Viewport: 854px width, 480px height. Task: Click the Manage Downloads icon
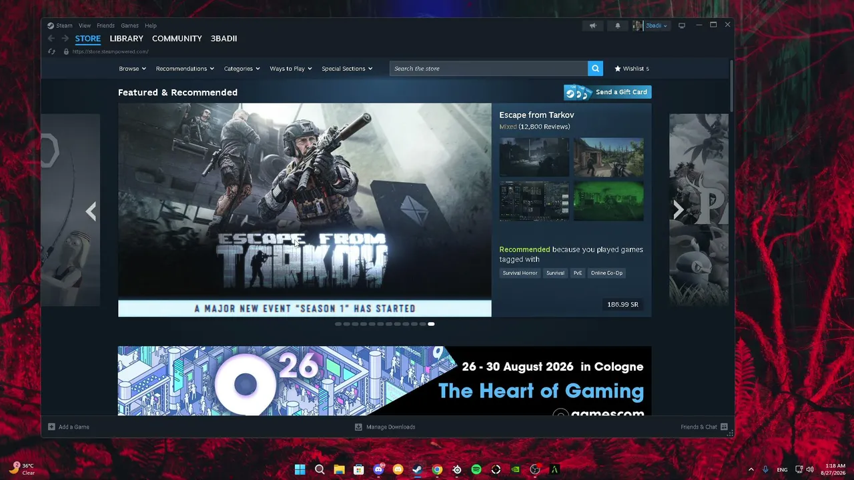pyautogui.click(x=358, y=427)
